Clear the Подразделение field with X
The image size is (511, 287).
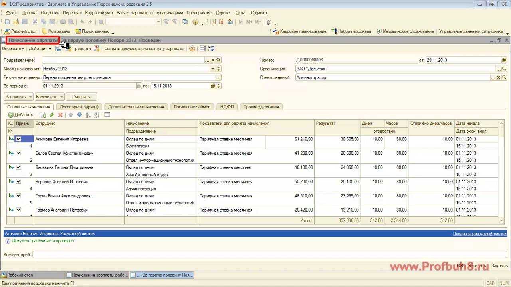pos(213,60)
